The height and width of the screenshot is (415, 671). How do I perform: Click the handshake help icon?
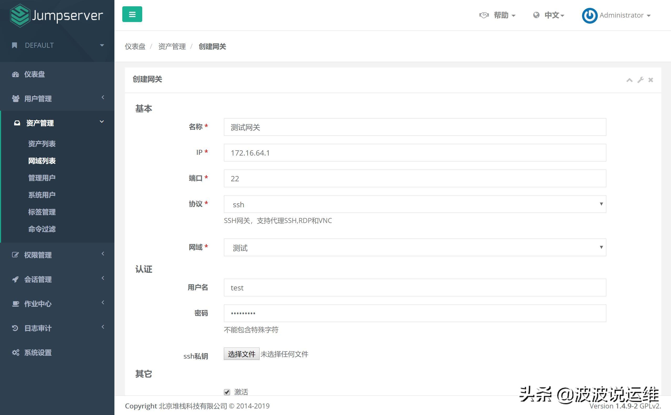pyautogui.click(x=484, y=15)
